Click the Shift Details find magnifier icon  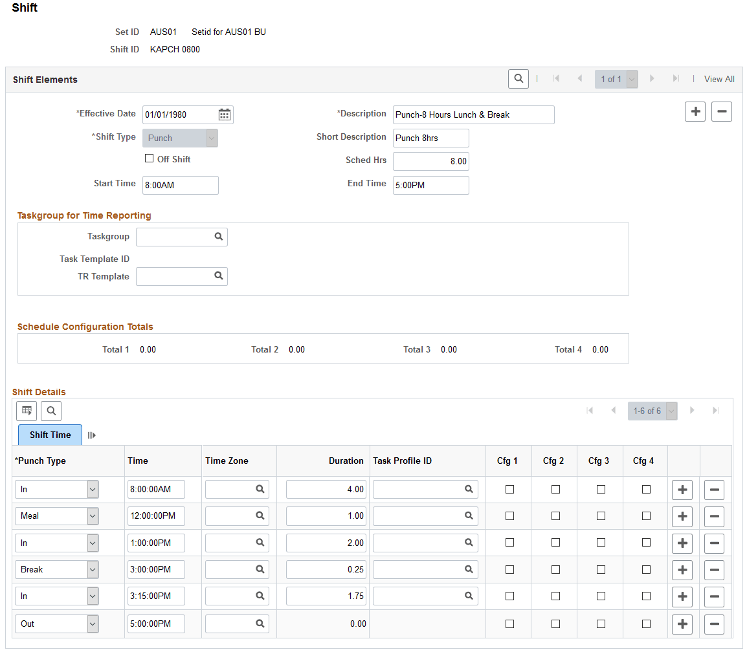(x=51, y=411)
